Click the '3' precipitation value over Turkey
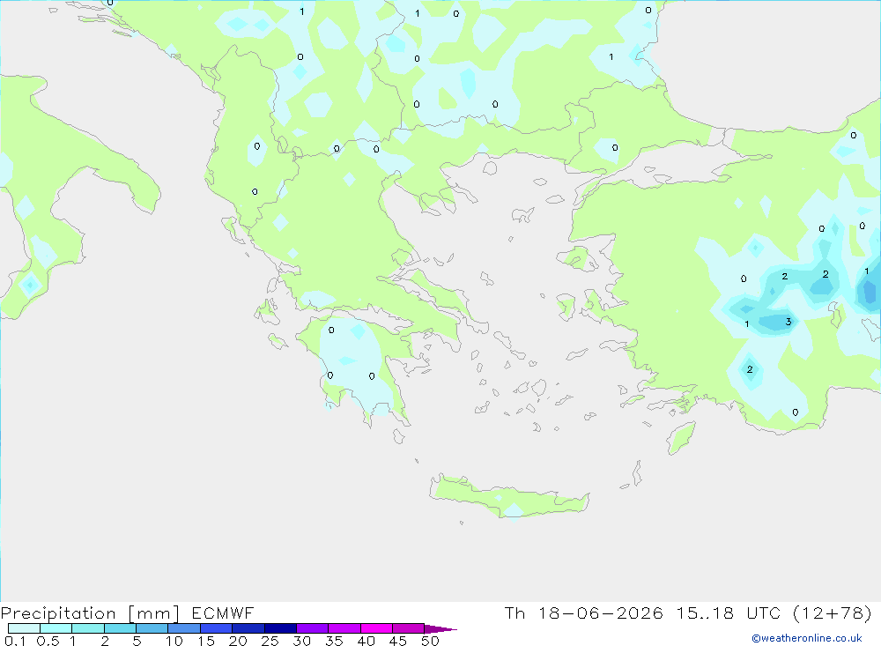881x646 pixels. click(x=788, y=322)
